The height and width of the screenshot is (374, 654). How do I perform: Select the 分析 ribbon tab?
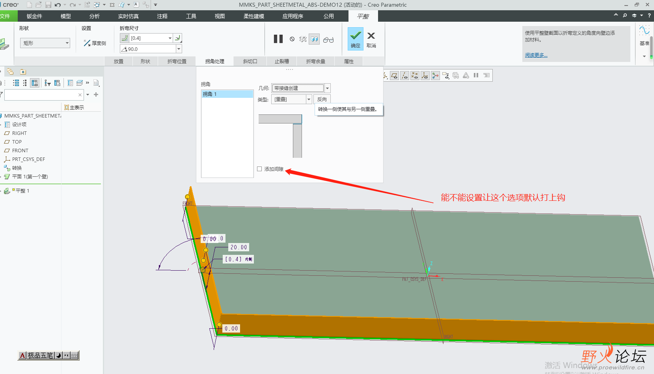95,16
